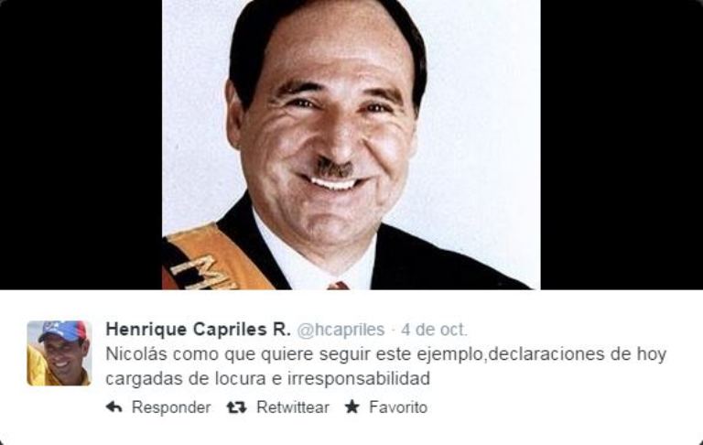Select the Retwittear label
Image resolution: width=703 pixels, height=445 pixels.
coord(292,407)
